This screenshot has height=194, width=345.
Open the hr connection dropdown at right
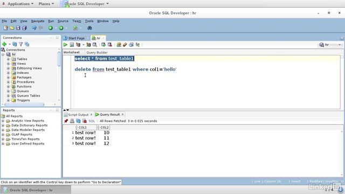tap(340, 45)
